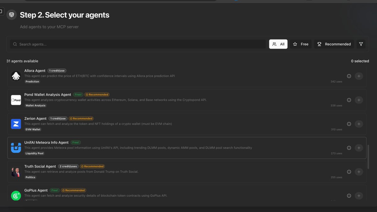Click Recommended badge on Truth Social Agent

[92, 166]
